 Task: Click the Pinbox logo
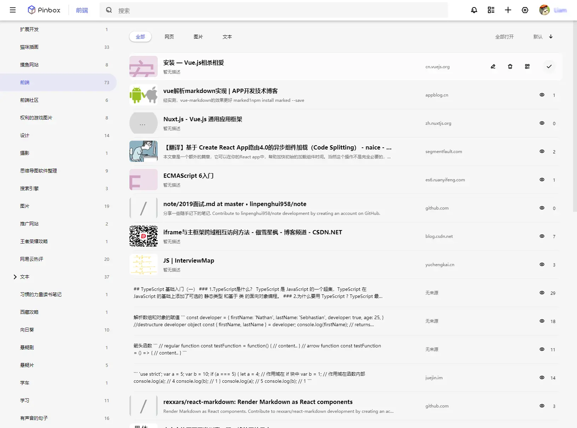coord(44,10)
